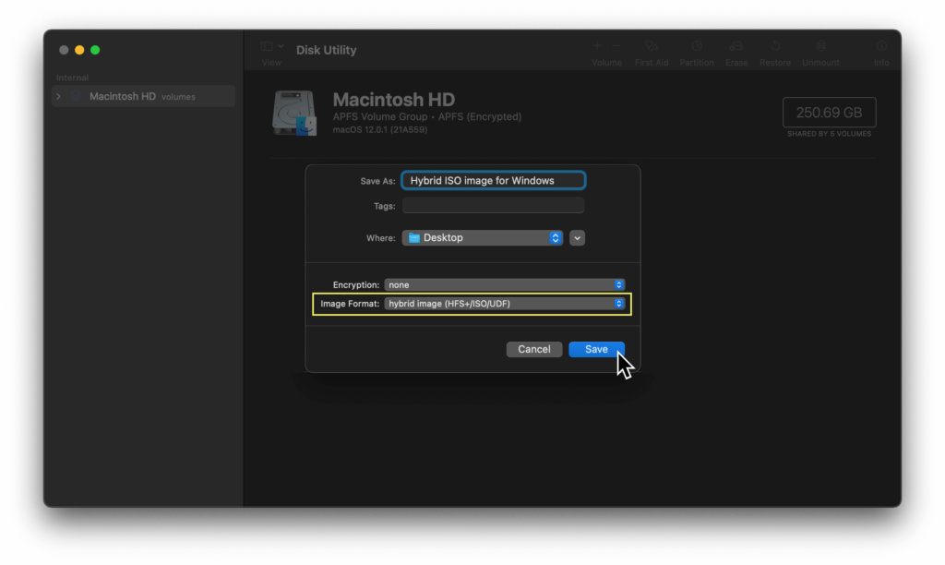Click the First Aid toolbar icon
This screenshot has height=565, width=945.
[652, 46]
